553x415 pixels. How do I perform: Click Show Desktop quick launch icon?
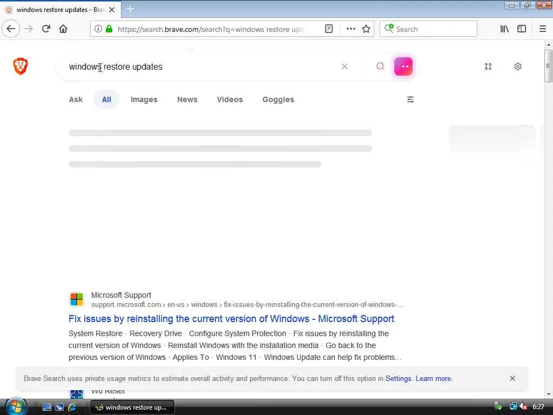click(46, 407)
